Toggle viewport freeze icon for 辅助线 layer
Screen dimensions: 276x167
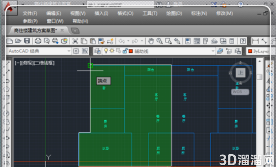(118, 51)
